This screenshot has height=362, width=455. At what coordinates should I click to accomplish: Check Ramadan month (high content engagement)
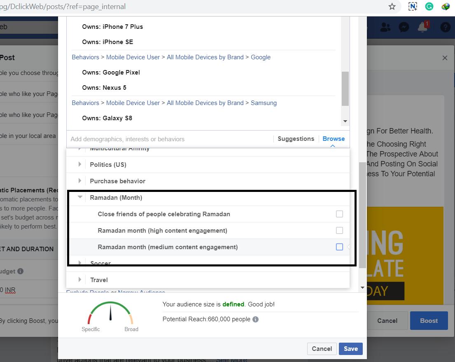(x=339, y=231)
